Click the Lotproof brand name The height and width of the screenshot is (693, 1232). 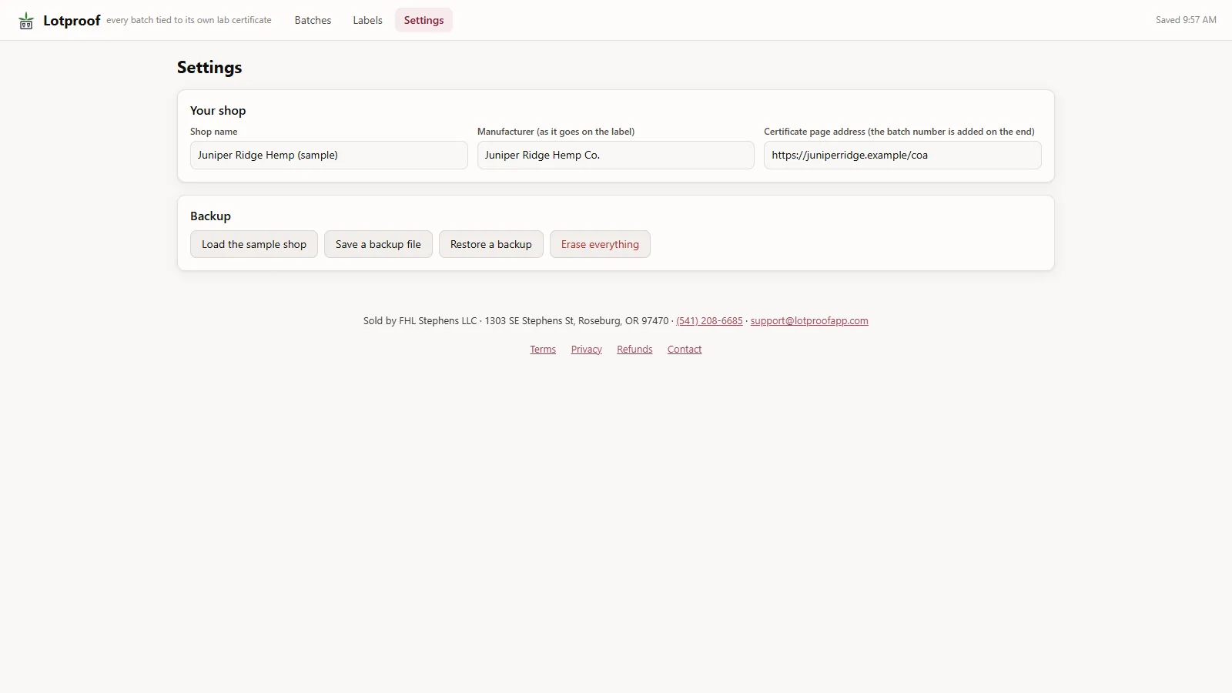tap(72, 21)
